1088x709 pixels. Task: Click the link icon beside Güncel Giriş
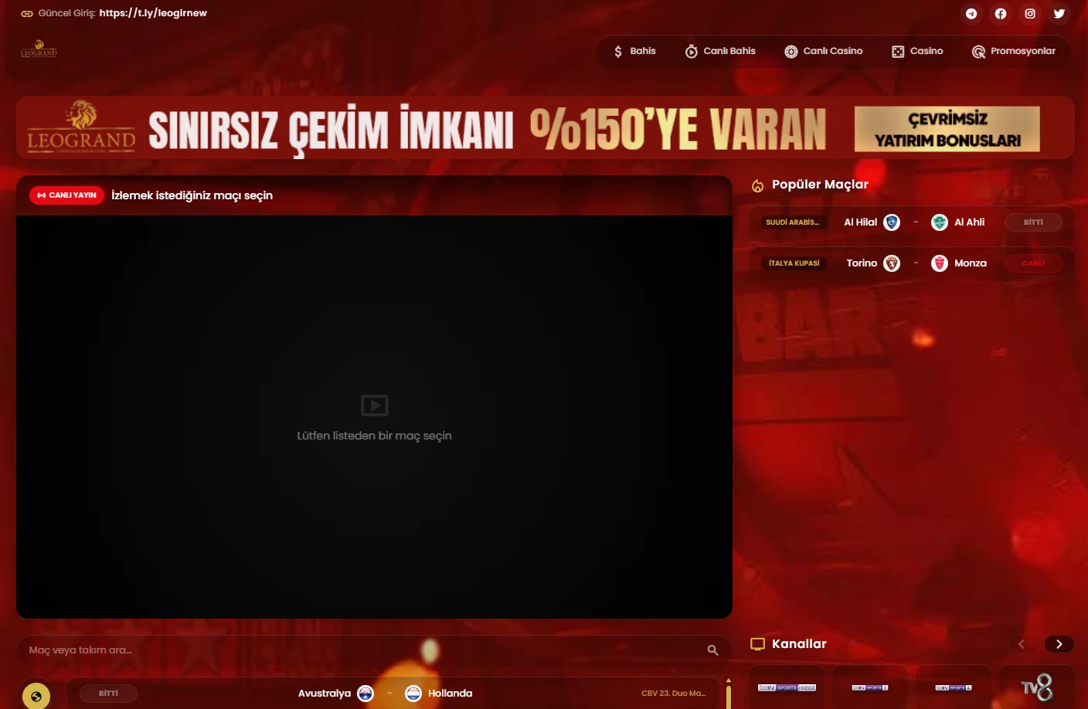(27, 13)
